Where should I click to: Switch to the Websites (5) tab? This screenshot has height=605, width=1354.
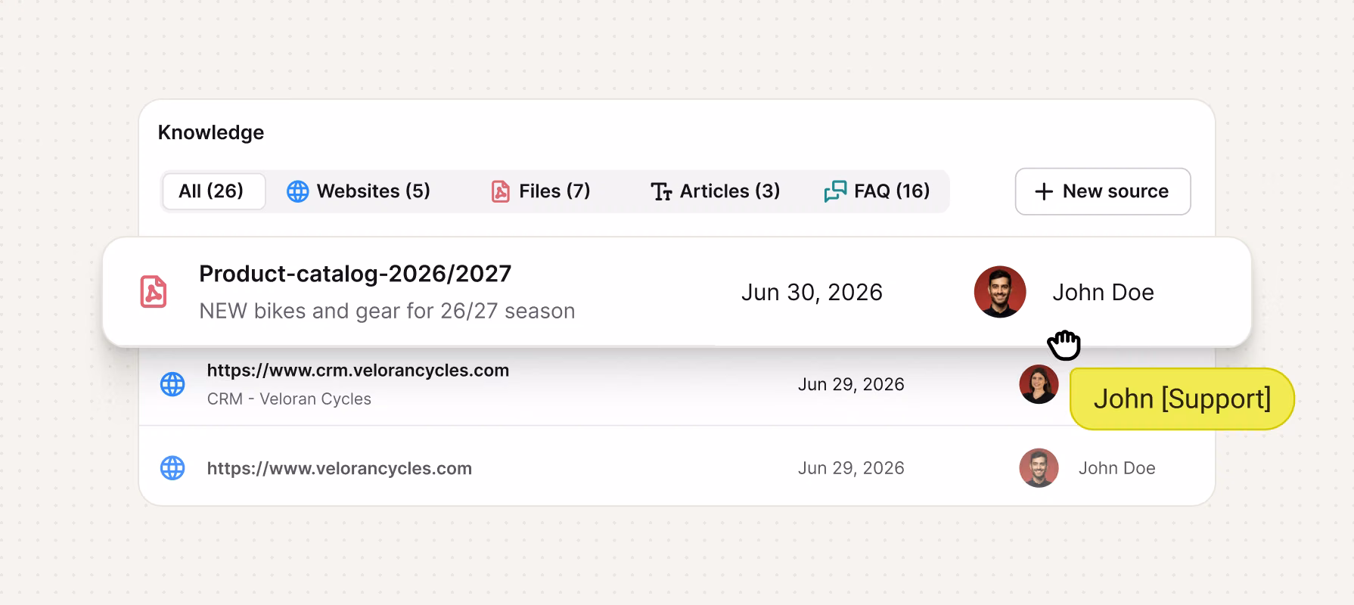coord(359,191)
